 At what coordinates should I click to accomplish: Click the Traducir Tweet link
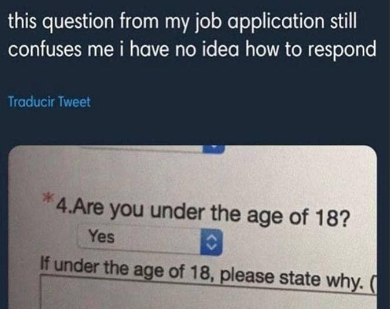point(49,102)
